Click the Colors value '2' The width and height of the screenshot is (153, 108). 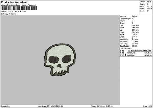coord(147,4)
